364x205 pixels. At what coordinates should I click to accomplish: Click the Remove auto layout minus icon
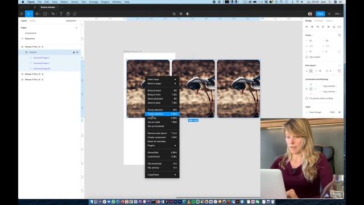click(340, 65)
